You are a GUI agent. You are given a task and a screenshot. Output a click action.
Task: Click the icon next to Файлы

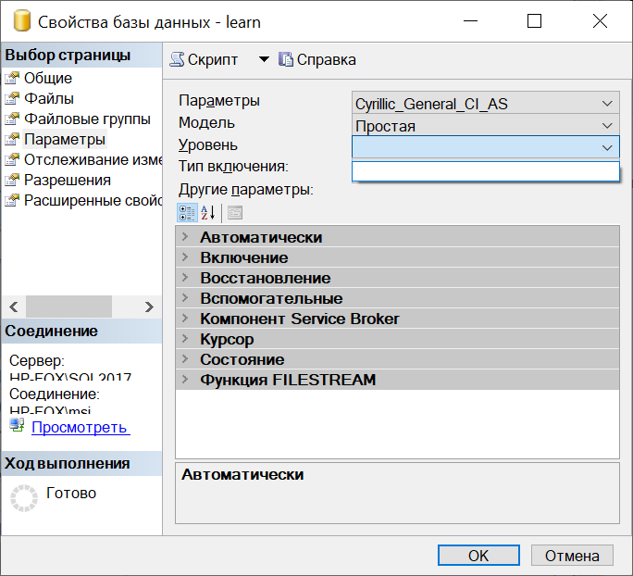pos(12,98)
